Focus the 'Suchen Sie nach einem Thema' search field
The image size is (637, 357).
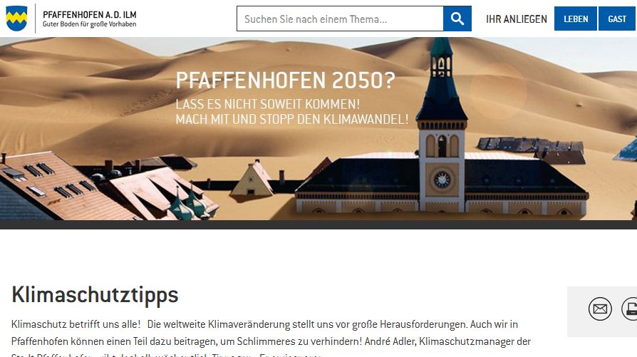click(x=340, y=19)
